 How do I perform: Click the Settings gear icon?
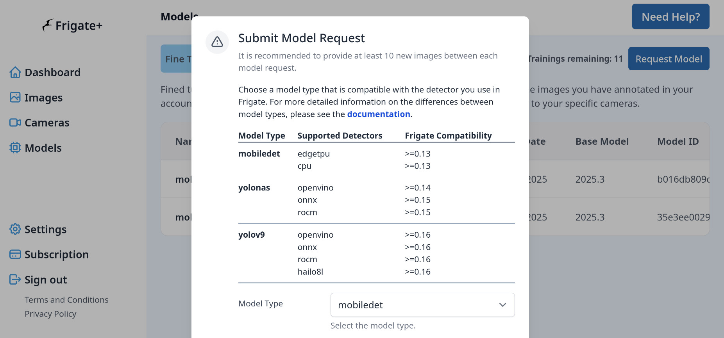pos(15,229)
